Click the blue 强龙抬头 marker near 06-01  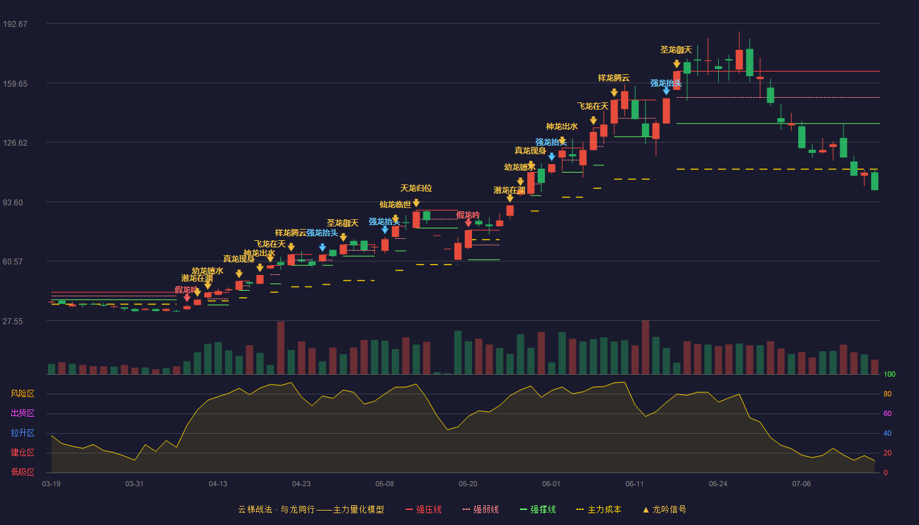point(551,142)
